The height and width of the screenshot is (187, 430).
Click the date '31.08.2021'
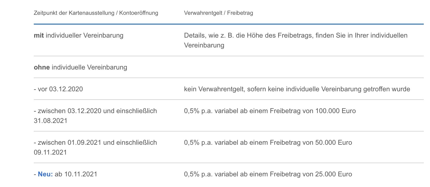pyautogui.click(x=50, y=121)
